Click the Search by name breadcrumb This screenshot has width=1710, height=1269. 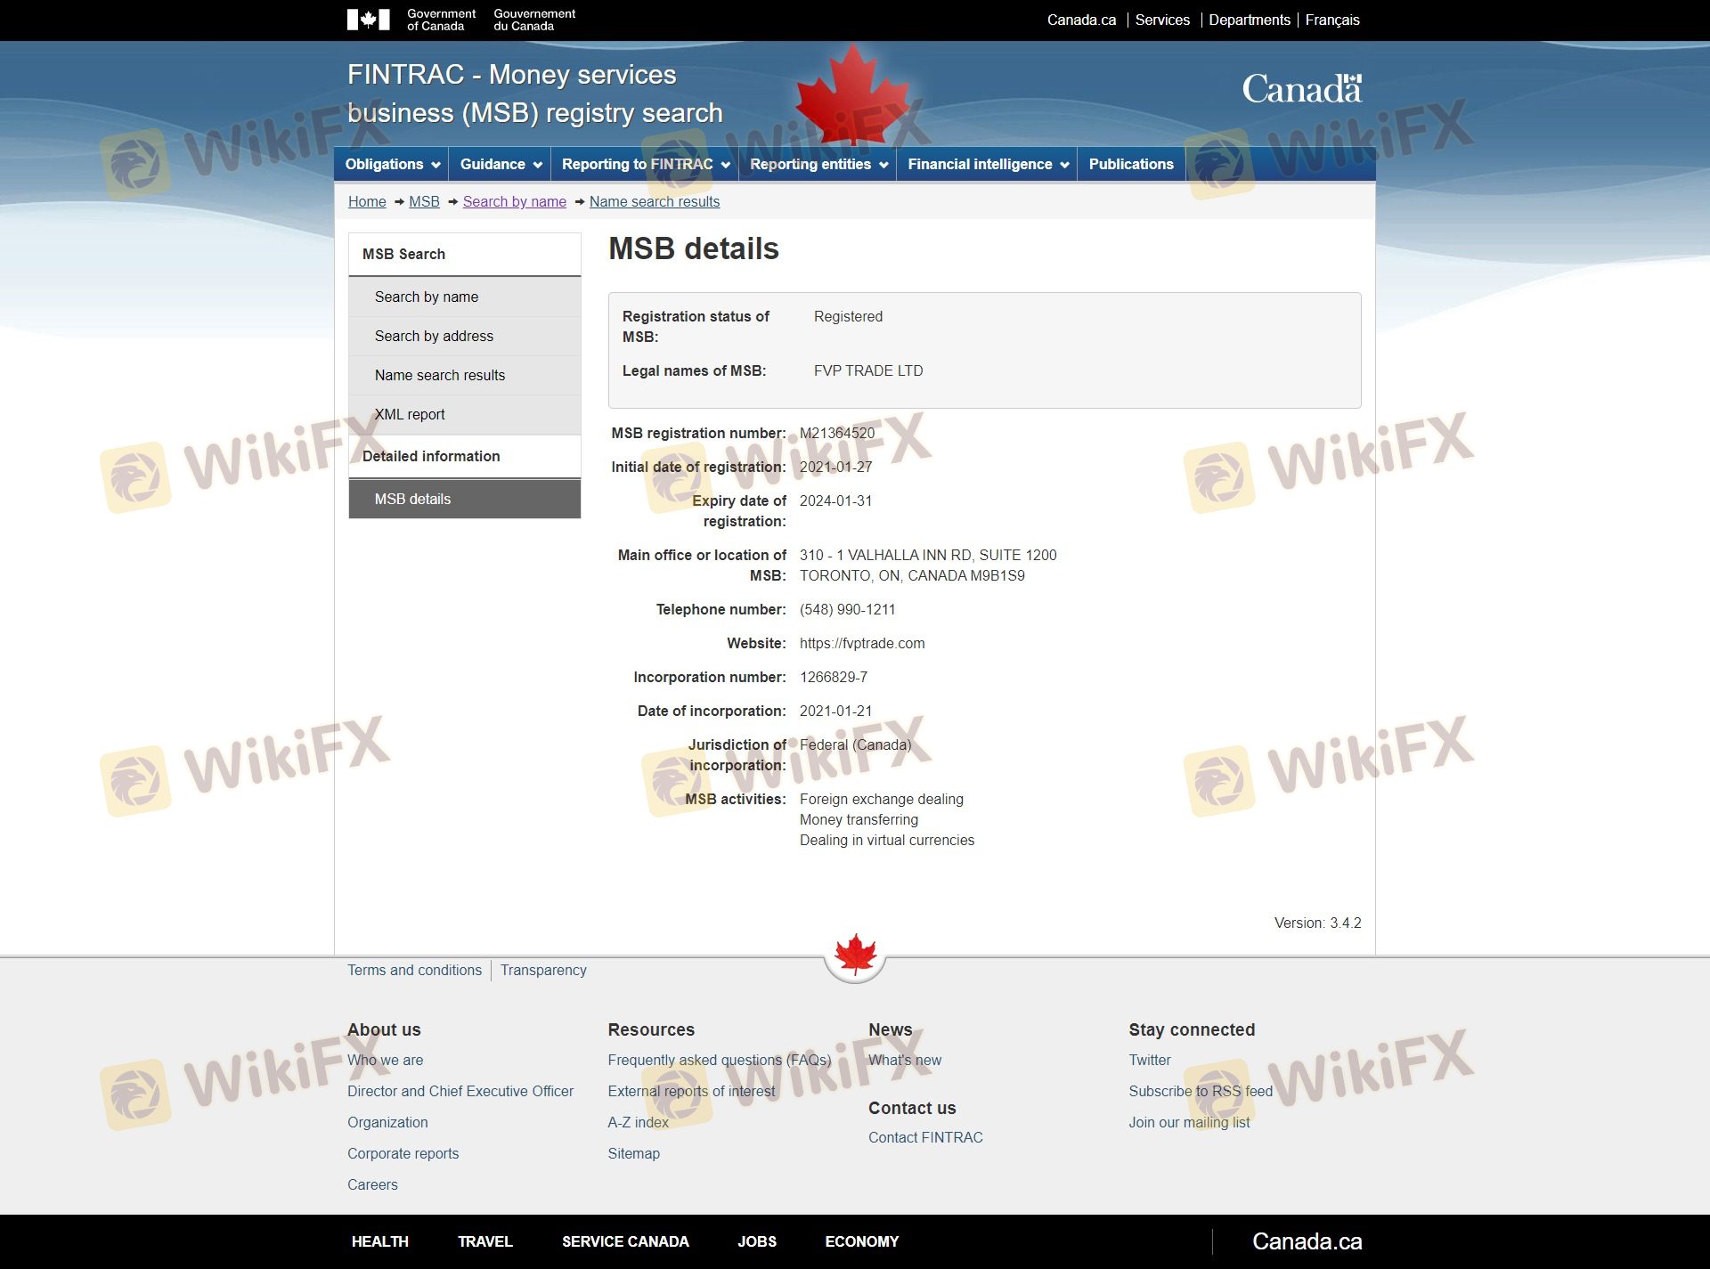pos(514,201)
